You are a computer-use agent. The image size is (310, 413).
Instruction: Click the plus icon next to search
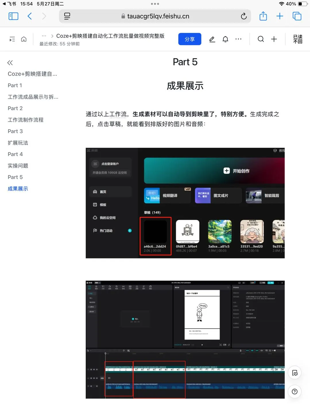pyautogui.click(x=274, y=39)
